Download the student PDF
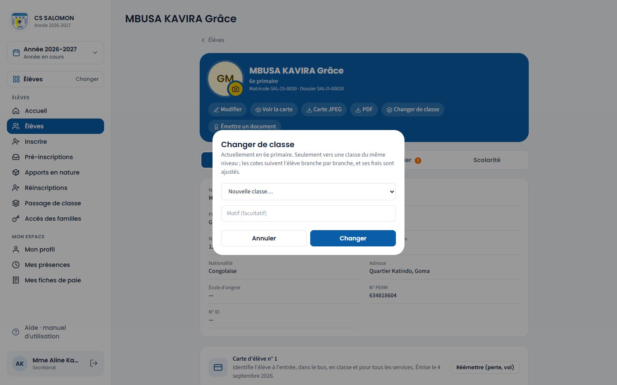 point(364,110)
